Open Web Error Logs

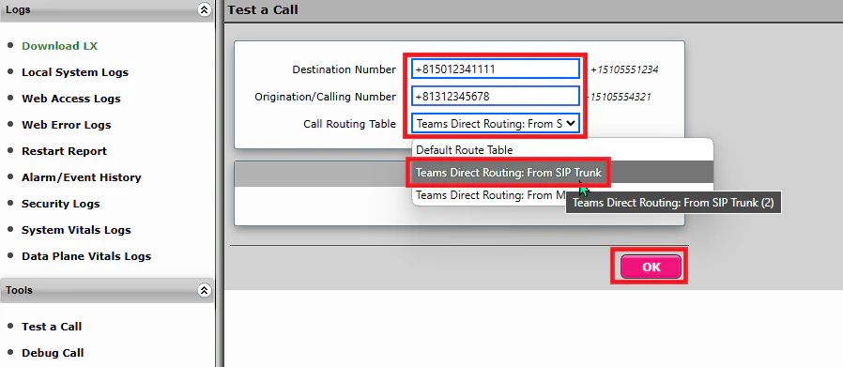click(x=66, y=125)
